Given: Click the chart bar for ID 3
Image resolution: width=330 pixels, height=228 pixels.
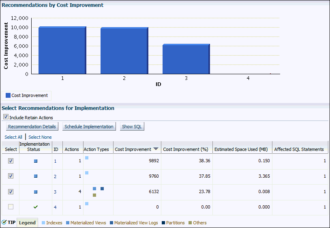Looking at the screenshot, I should [x=186, y=59].
